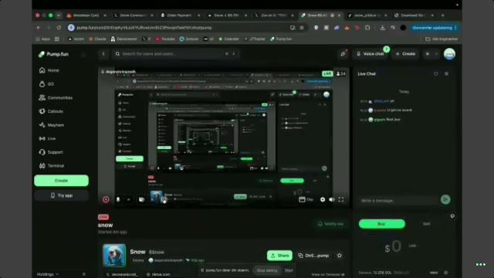Open a new browser tab
Image resolution: width=494 pixels, height=278 pixels.
tap(442, 15)
